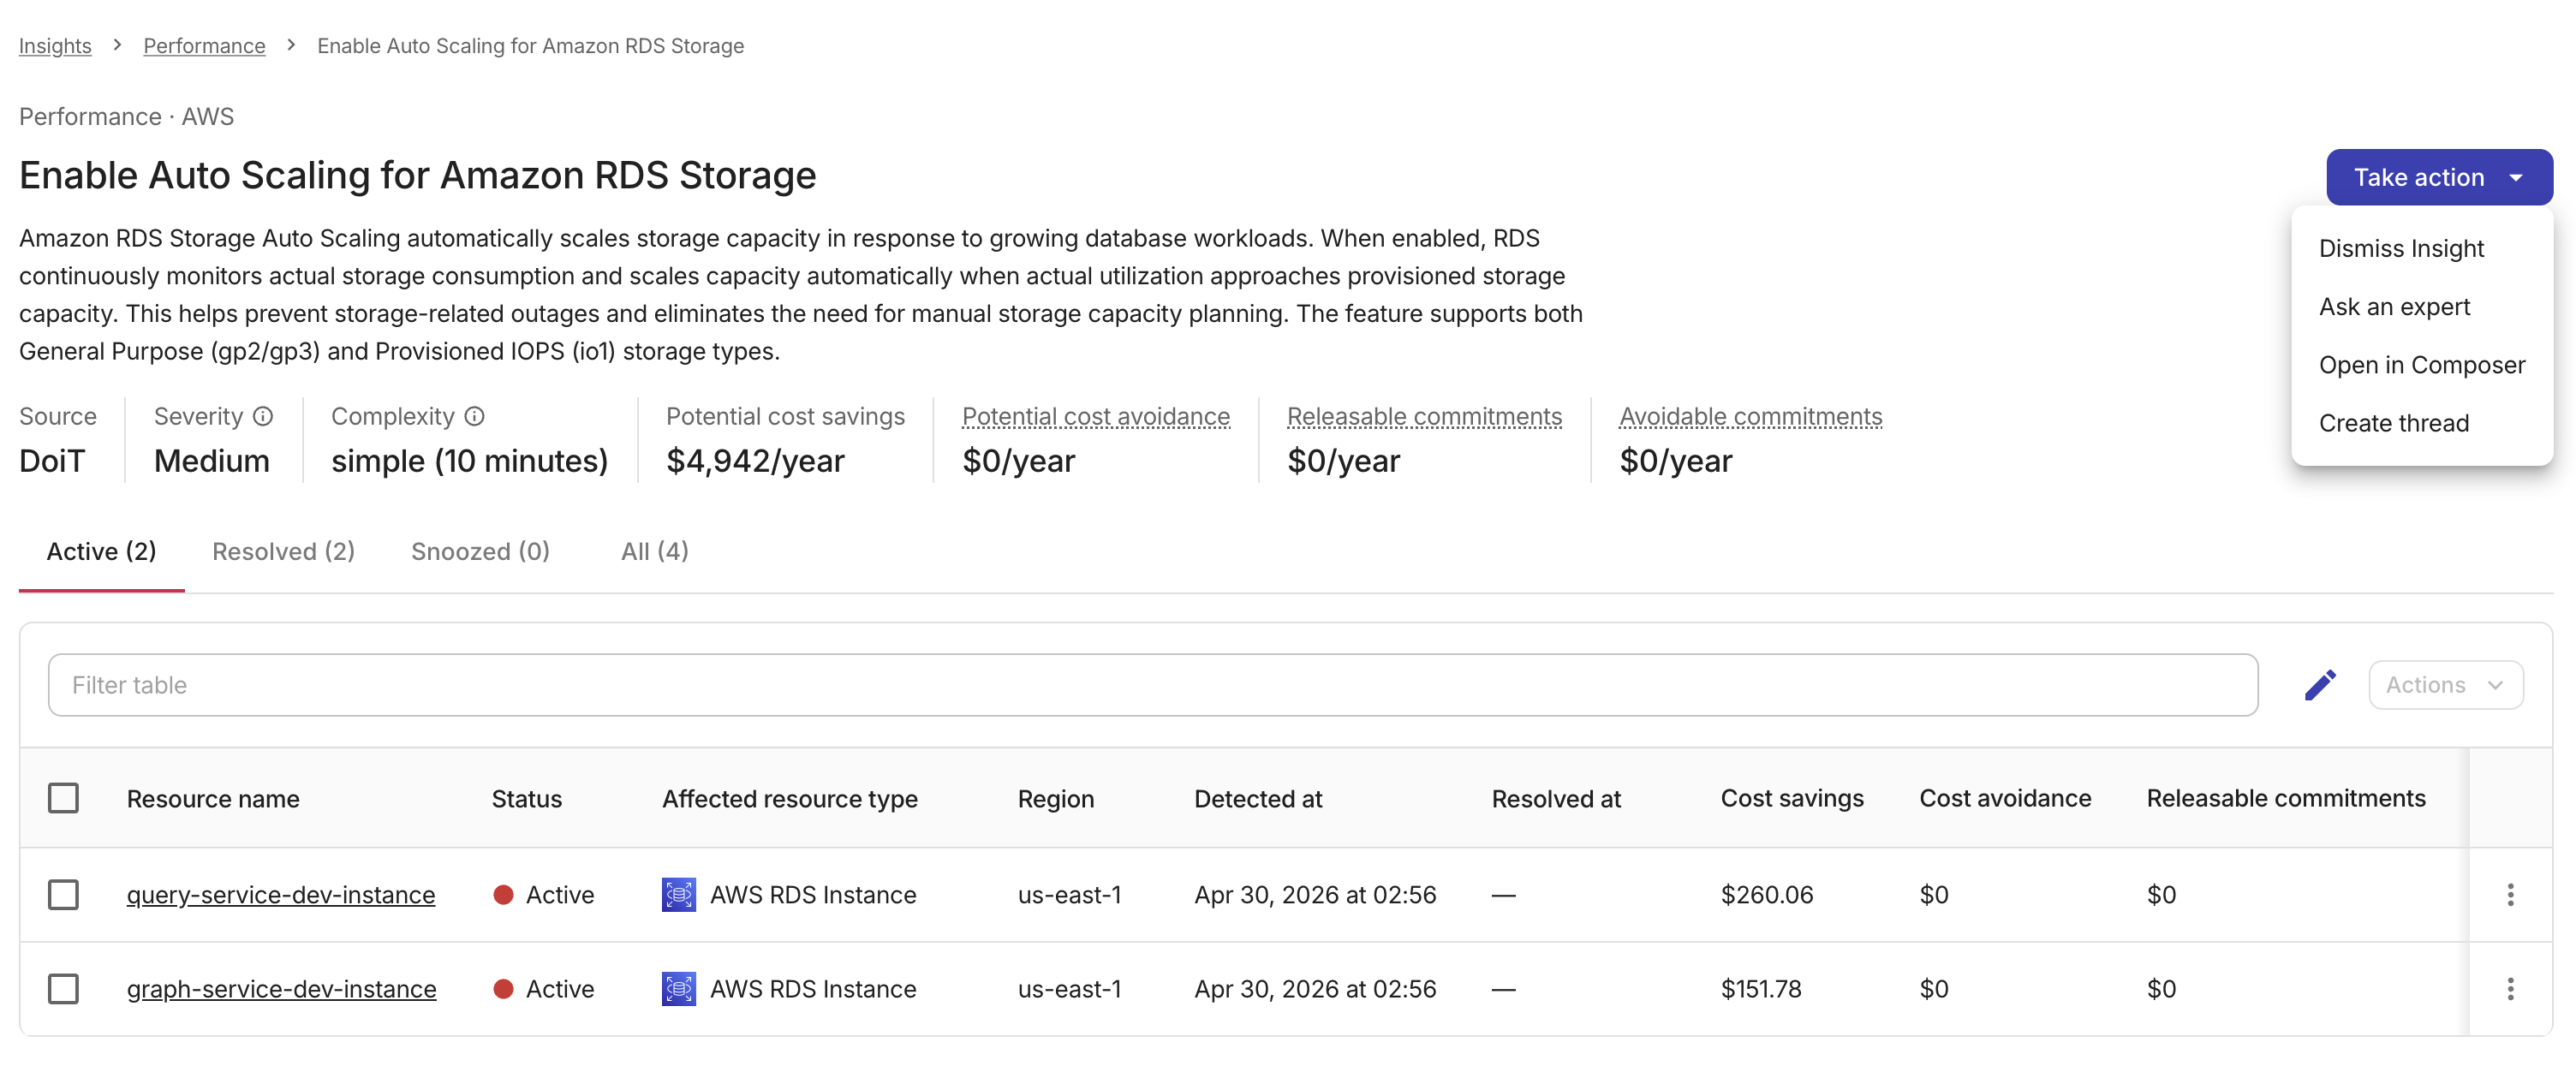This screenshot has height=1072, width=2576.
Task: Open kebab menu for graph-service-dev-instance row
Action: tap(2510, 988)
